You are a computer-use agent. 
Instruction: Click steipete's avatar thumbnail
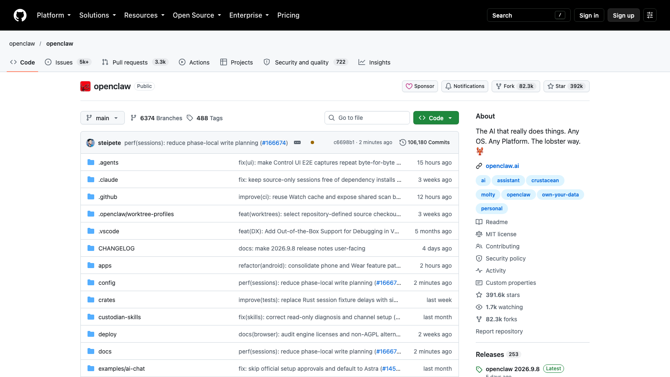tap(90, 142)
